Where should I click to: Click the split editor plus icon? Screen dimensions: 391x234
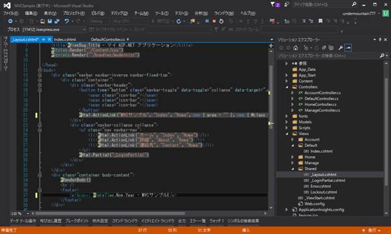coord(271,45)
